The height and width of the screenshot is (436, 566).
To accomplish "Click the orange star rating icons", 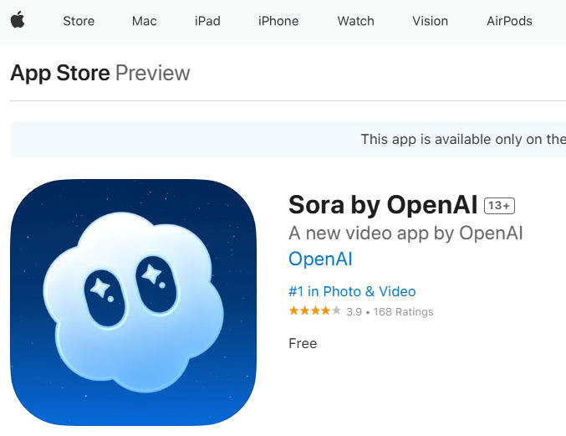I will [314, 310].
